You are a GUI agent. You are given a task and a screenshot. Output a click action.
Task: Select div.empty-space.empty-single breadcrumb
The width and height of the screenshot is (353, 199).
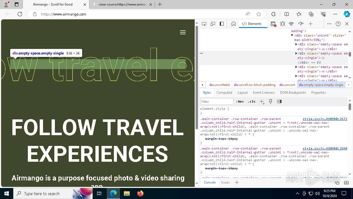[321, 85]
